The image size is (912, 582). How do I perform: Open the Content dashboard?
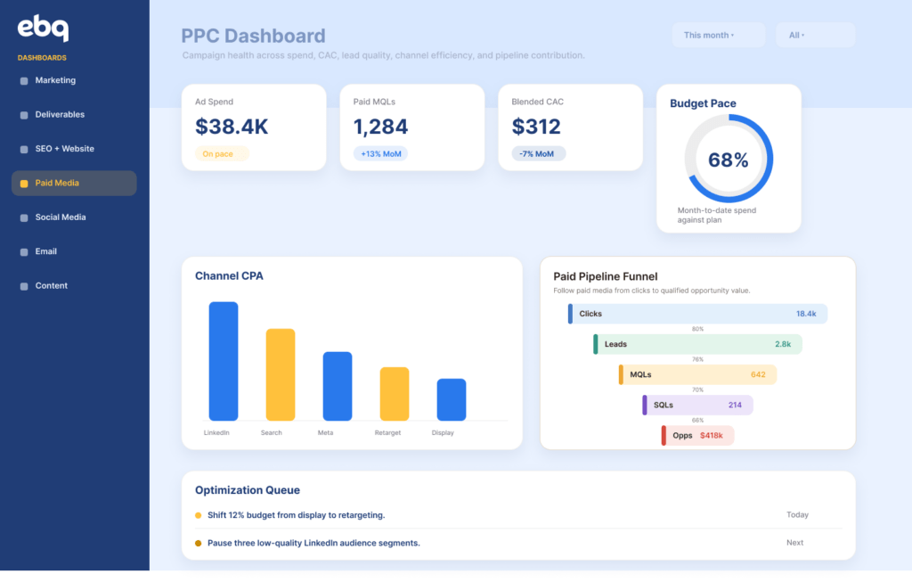click(x=51, y=286)
